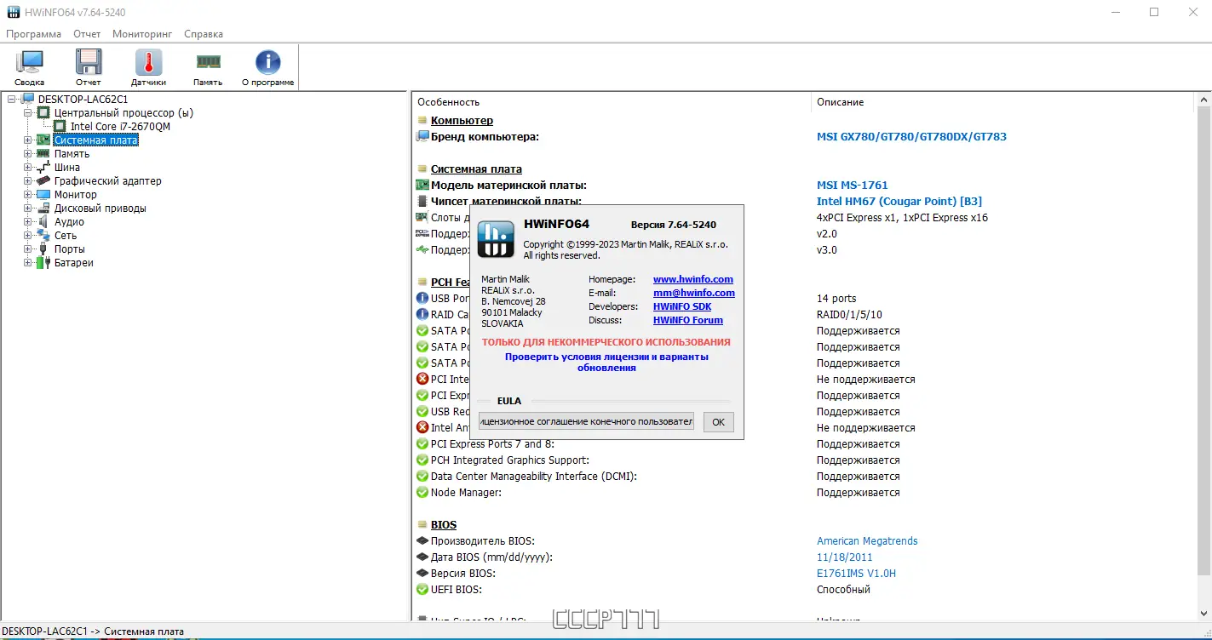Open the www.hwinfo.com homepage link
This screenshot has height=640, width=1212.
click(x=693, y=279)
